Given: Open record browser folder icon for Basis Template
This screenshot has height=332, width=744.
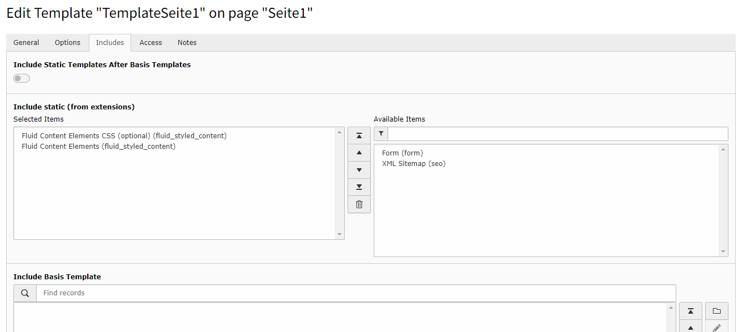Looking at the screenshot, I should (716, 311).
